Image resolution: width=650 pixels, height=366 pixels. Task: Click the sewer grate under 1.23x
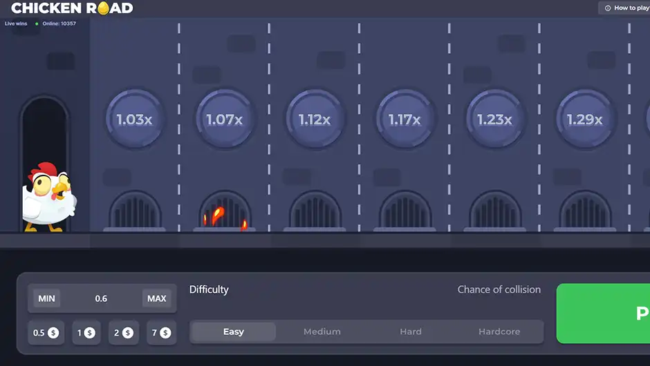click(x=495, y=211)
